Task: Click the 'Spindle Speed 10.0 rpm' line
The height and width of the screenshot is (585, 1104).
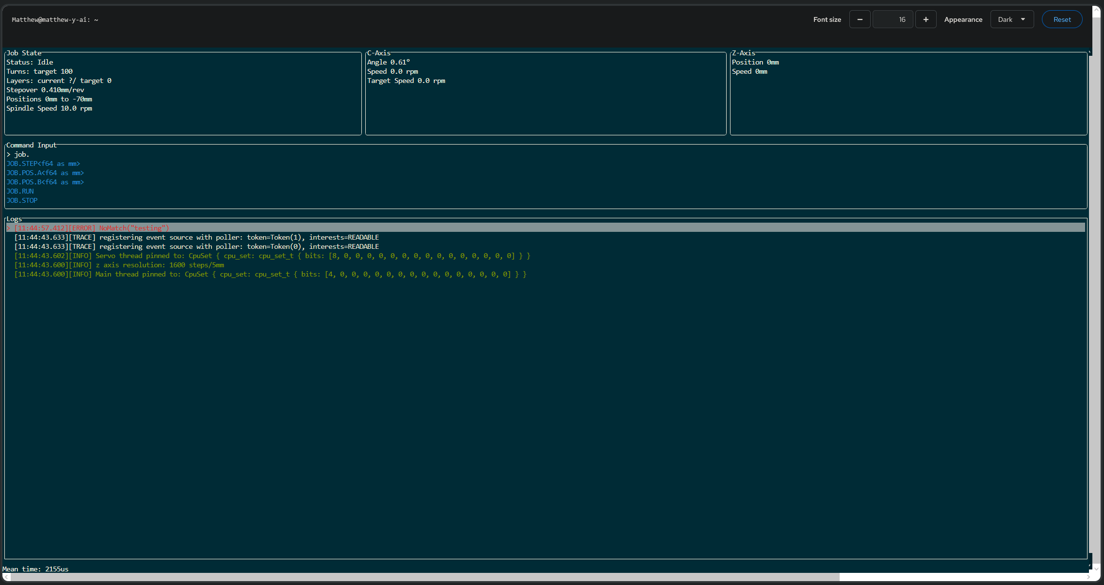Action: 49,108
